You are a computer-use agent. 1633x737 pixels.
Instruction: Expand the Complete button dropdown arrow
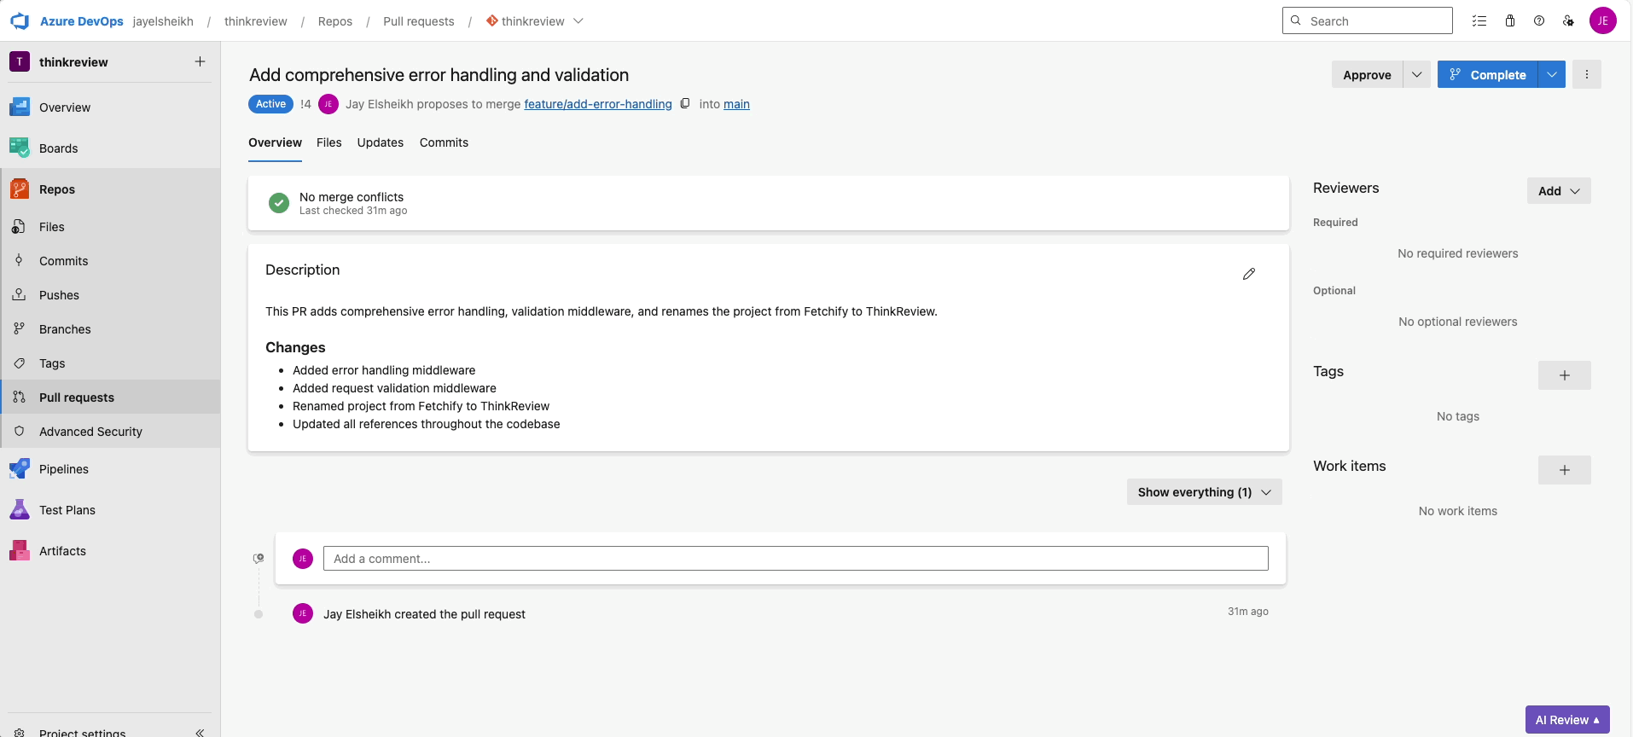tap(1551, 74)
